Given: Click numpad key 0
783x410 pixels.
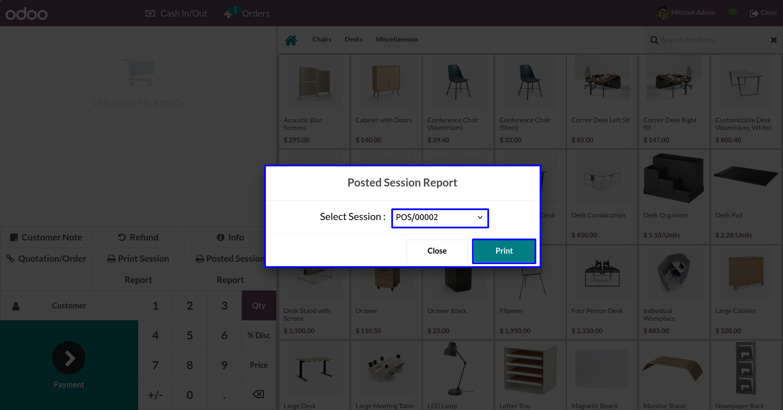Looking at the screenshot, I should click(190, 395).
